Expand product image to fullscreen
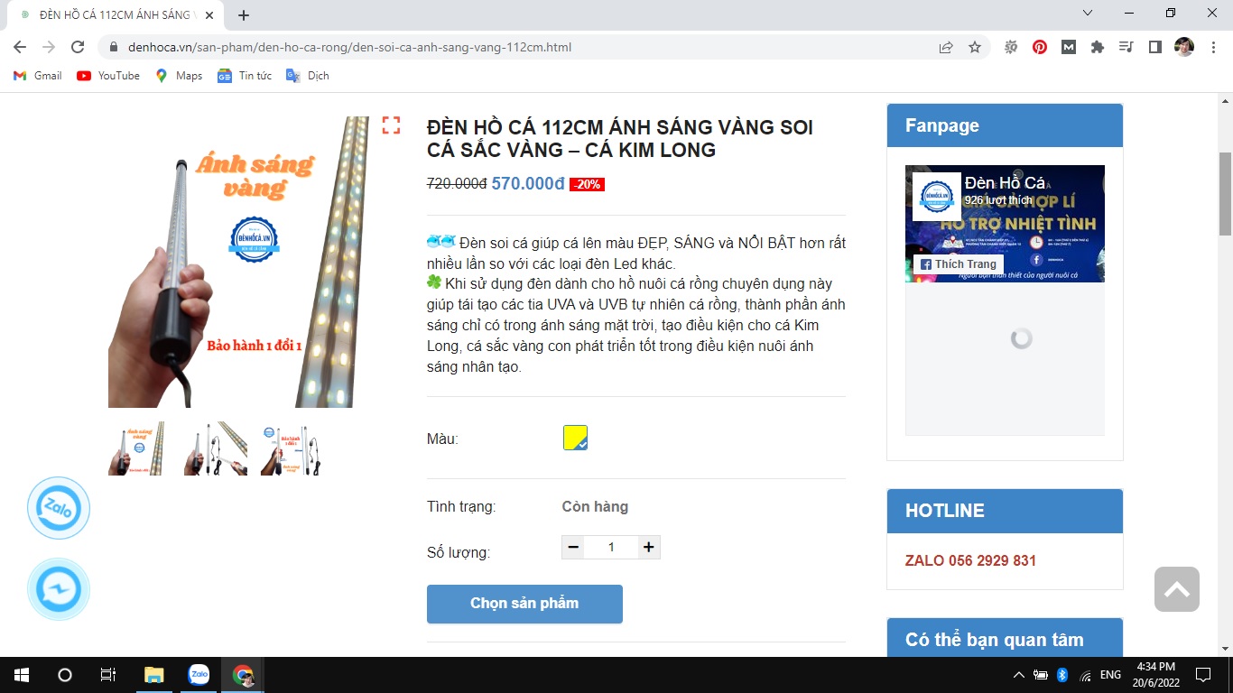This screenshot has height=693, width=1233. click(x=391, y=125)
